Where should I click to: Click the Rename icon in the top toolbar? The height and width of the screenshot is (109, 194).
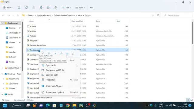(x=41, y=8)
